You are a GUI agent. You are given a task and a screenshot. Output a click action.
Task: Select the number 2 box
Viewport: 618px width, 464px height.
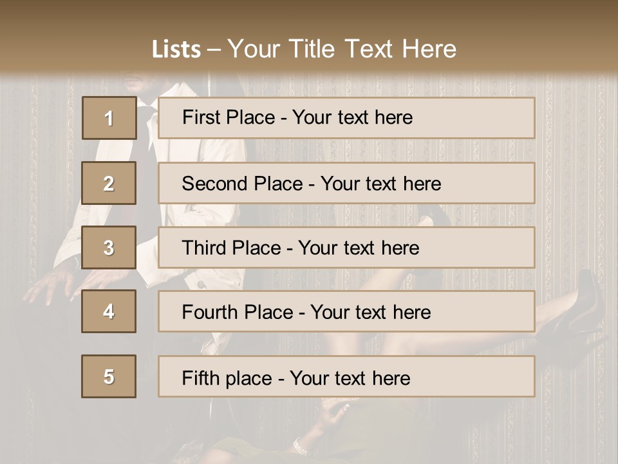(x=109, y=183)
